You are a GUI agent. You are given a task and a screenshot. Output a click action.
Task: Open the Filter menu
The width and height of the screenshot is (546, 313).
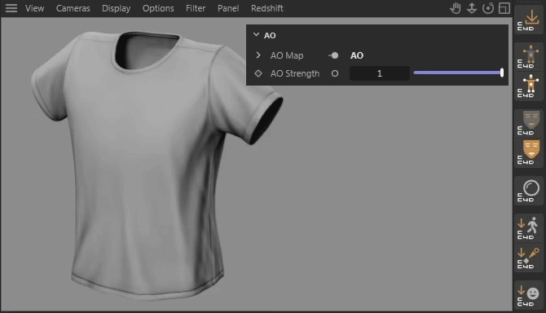196,8
